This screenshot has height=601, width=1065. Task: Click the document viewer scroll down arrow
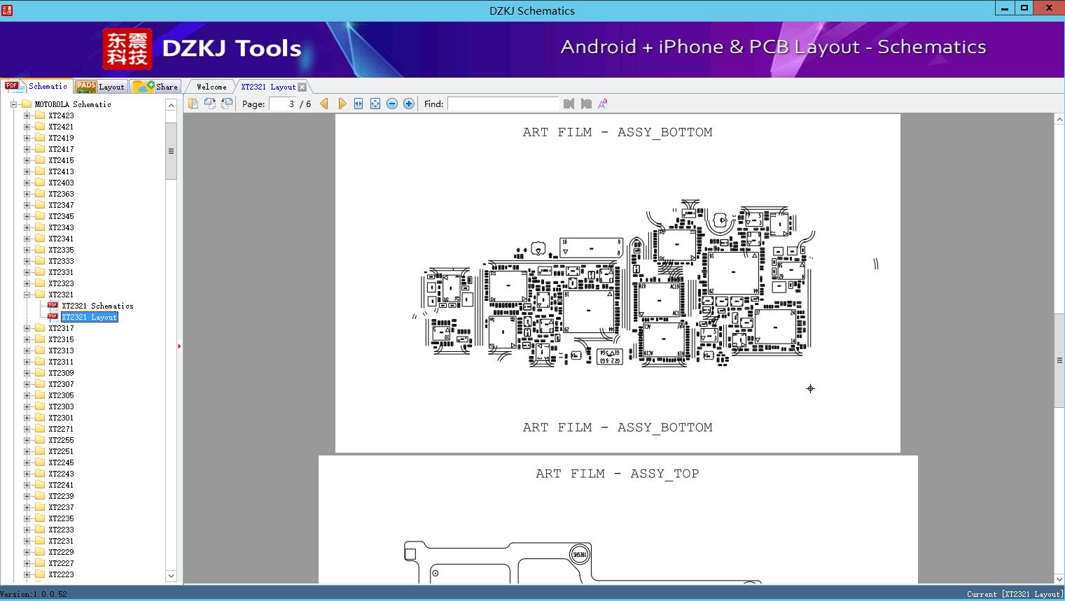click(x=1059, y=579)
